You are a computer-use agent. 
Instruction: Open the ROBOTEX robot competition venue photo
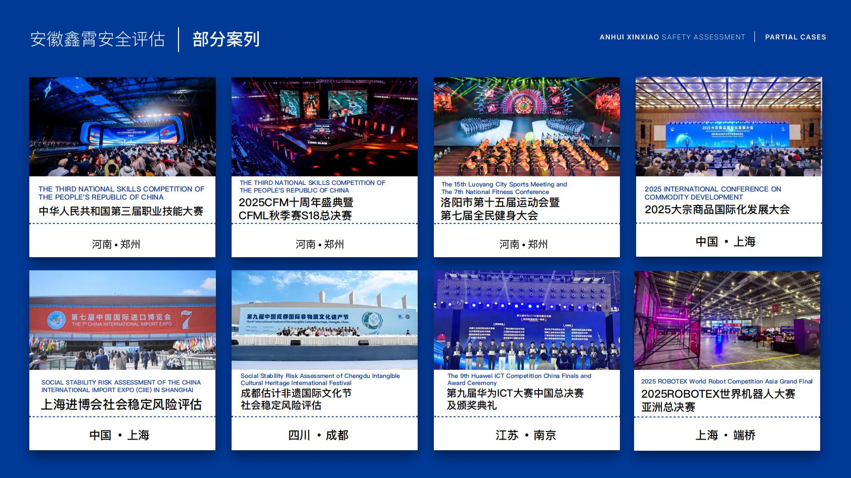point(727,320)
